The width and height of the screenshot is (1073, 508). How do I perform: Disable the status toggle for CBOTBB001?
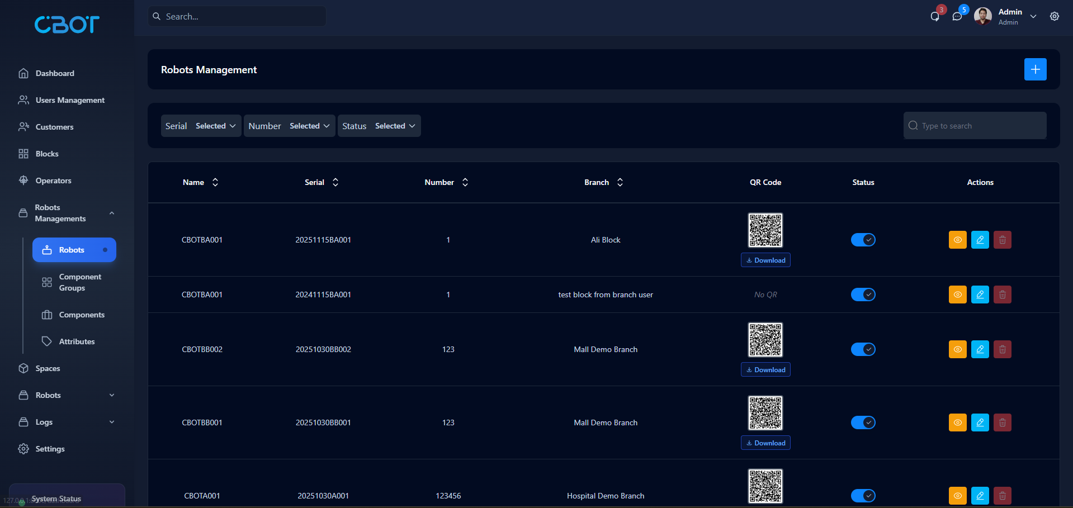[863, 422]
